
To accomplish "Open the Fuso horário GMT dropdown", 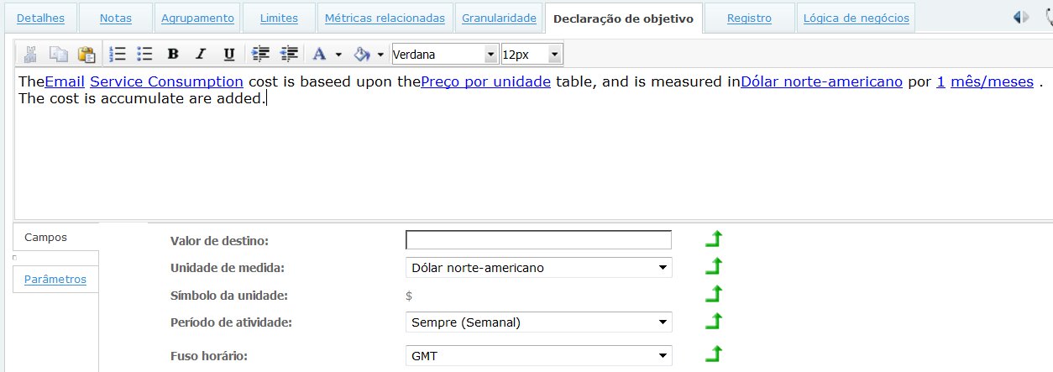I will [x=538, y=355].
